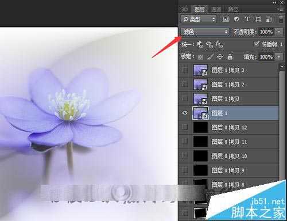287x221 pixels.
Task: Click the thumbnail of 图层 1 拷贝 3
Action: pyautogui.click(x=200, y=70)
